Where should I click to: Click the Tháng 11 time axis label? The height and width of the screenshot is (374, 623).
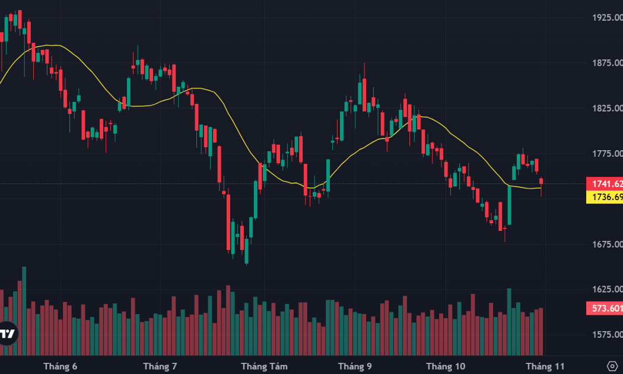click(545, 366)
